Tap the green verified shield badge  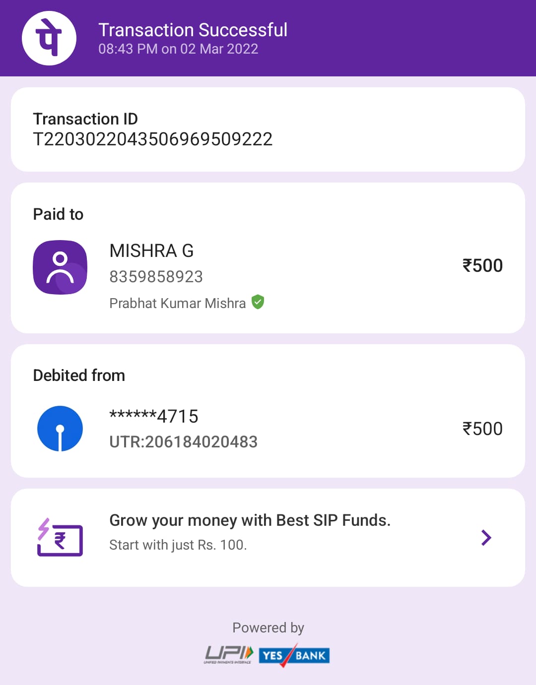(258, 302)
